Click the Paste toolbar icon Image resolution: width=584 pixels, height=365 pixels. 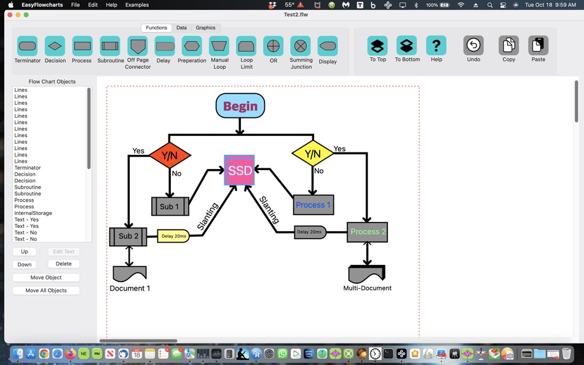tap(538, 46)
